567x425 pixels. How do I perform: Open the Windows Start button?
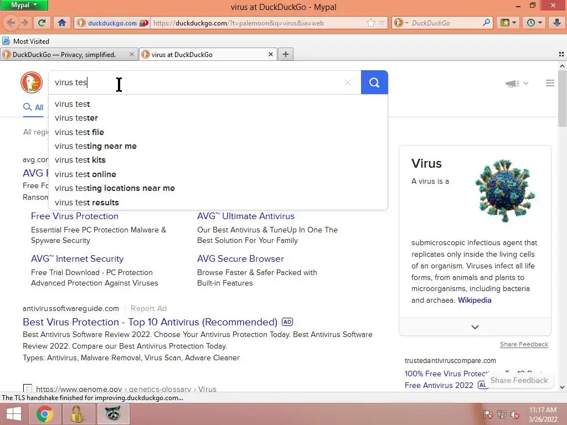(14, 414)
